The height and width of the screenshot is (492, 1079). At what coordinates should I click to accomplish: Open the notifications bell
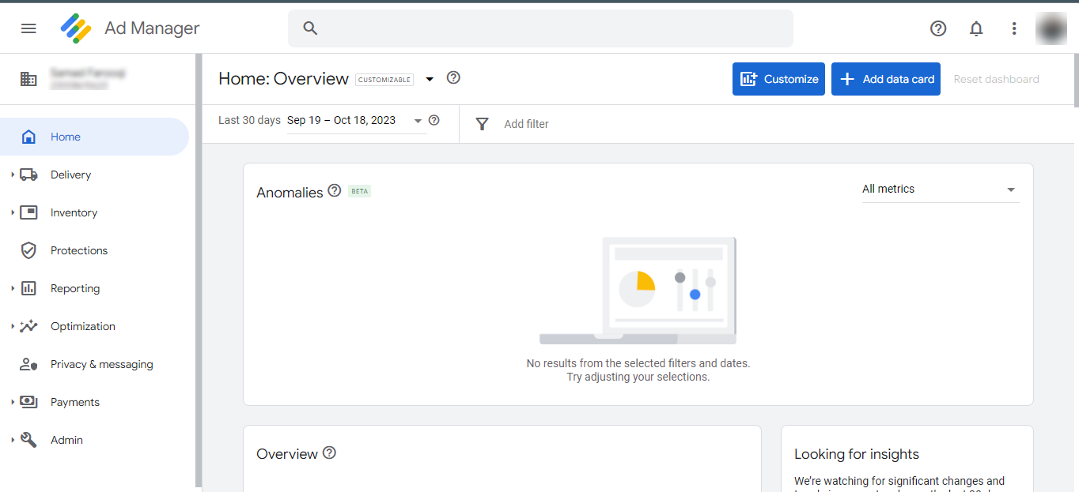tap(976, 28)
